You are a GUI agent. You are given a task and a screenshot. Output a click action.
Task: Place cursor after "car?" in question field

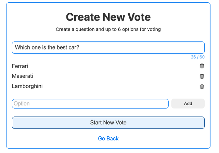(80, 47)
